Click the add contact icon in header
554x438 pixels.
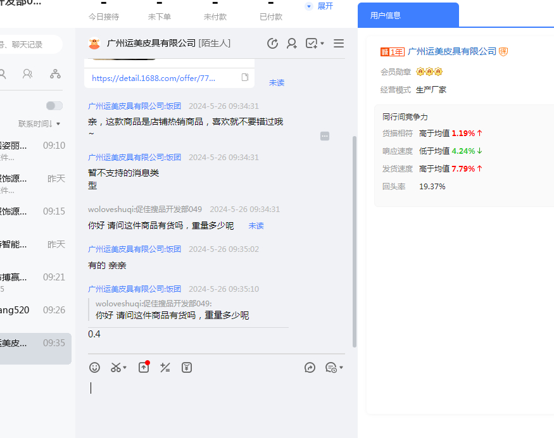[x=292, y=43]
